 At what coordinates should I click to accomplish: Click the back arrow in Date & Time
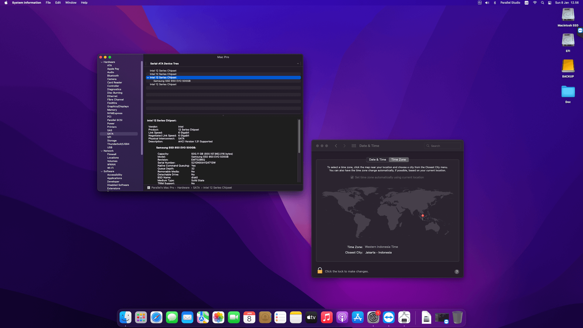336,146
